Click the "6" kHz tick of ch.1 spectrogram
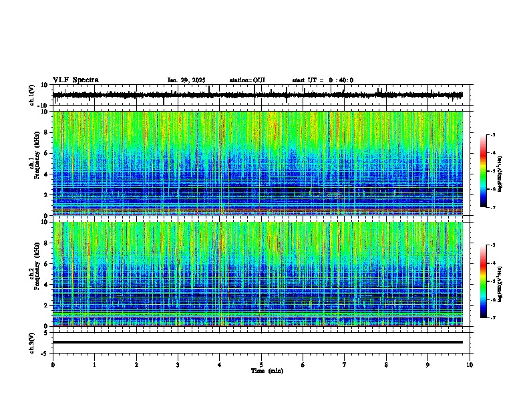 (x=46, y=153)
